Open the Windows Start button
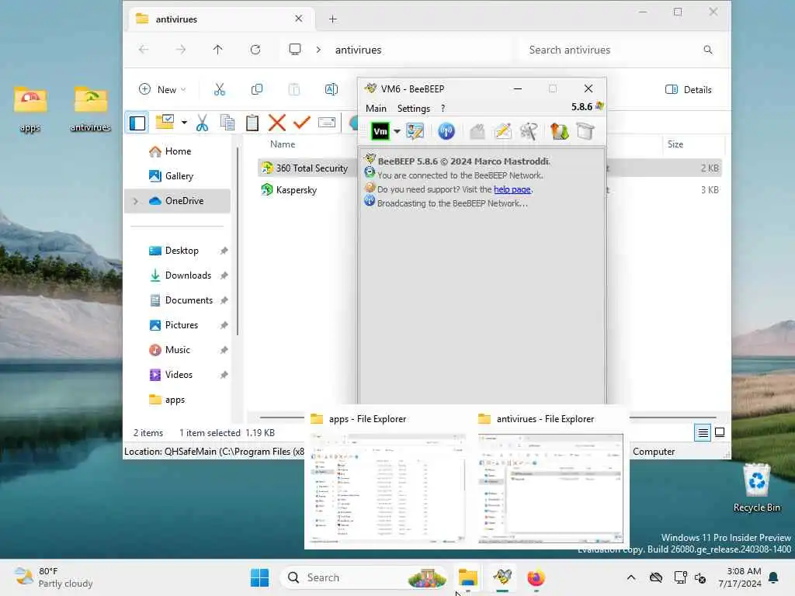Viewport: 795px width, 596px height. 259,577
